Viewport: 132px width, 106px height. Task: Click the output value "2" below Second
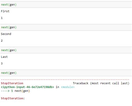click(x=2, y=41)
